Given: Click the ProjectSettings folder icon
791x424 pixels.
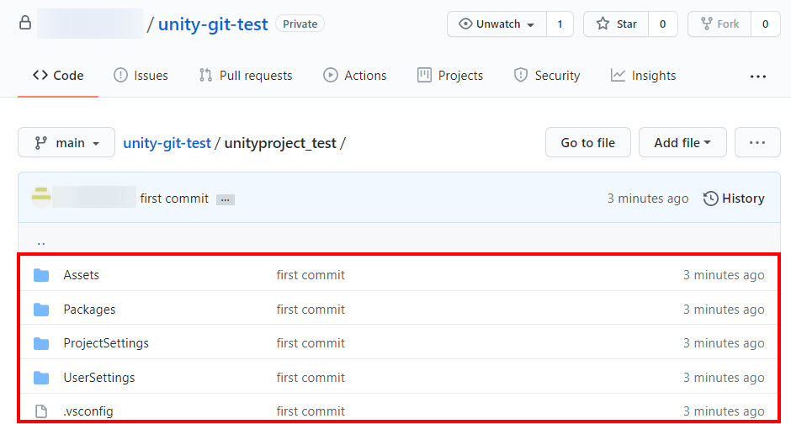Looking at the screenshot, I should coord(41,344).
